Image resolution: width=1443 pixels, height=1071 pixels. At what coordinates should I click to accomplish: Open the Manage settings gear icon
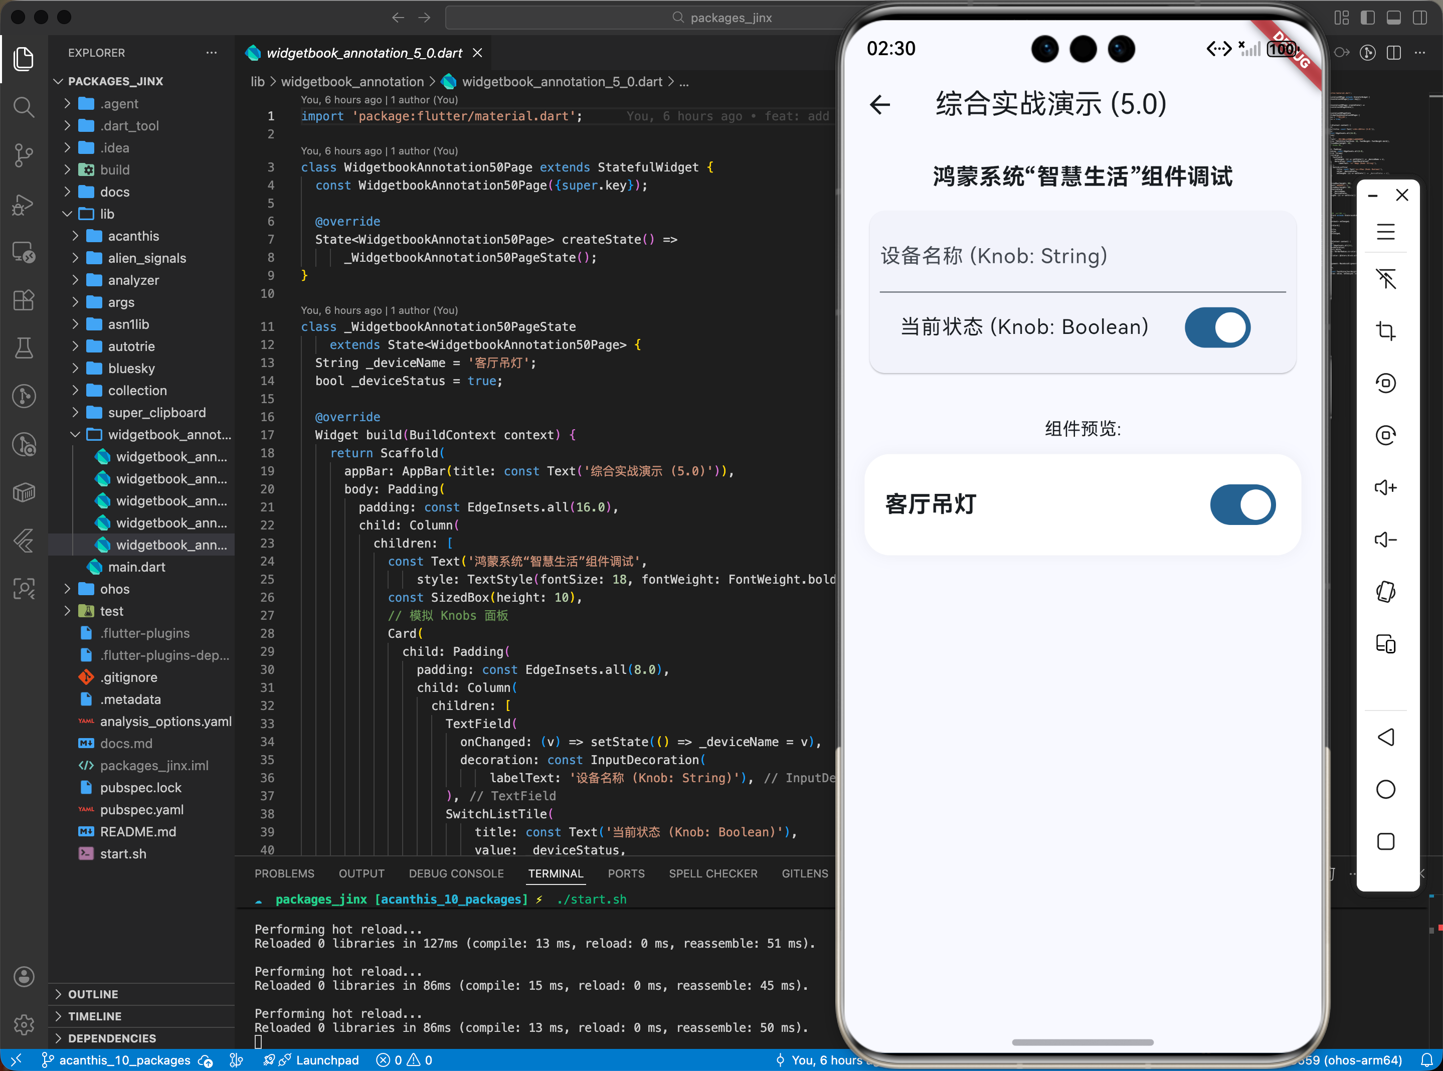(24, 1024)
